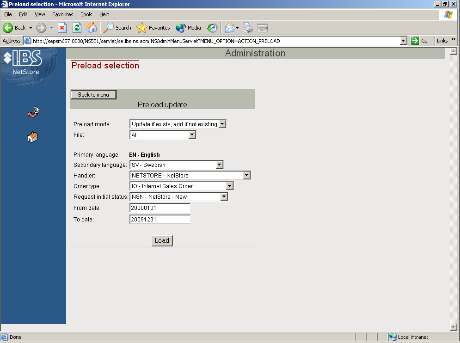This screenshot has height=343, width=460.
Task: Expand the Secondary language dropdown
Action: (x=219, y=165)
